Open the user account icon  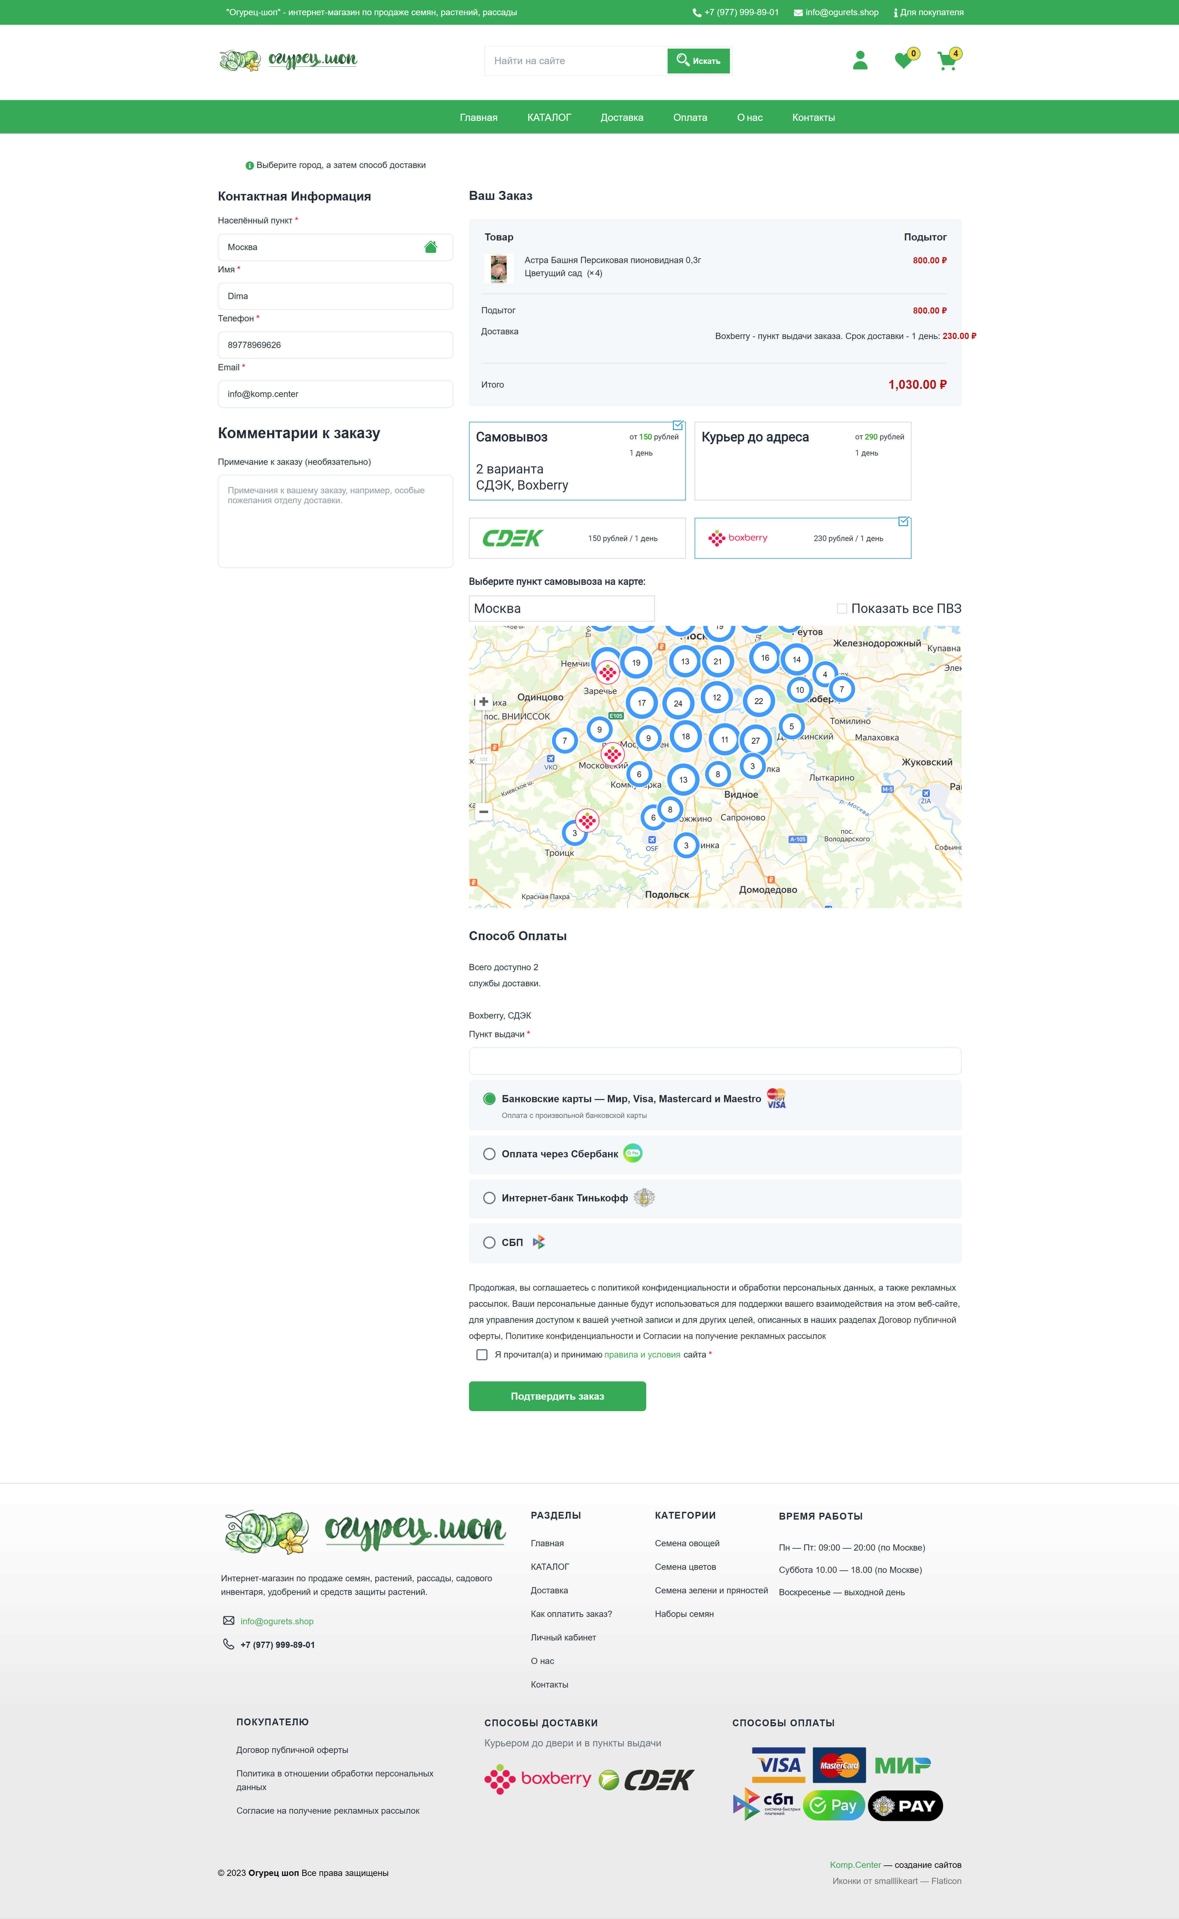coord(860,61)
